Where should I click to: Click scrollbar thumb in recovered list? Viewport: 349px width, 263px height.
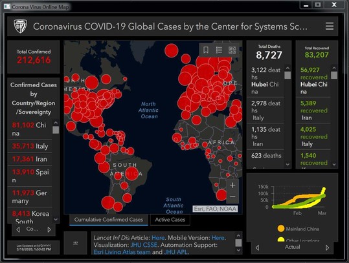(334, 75)
